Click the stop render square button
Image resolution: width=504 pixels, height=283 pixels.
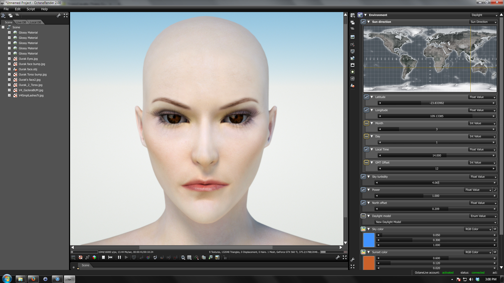point(103,258)
